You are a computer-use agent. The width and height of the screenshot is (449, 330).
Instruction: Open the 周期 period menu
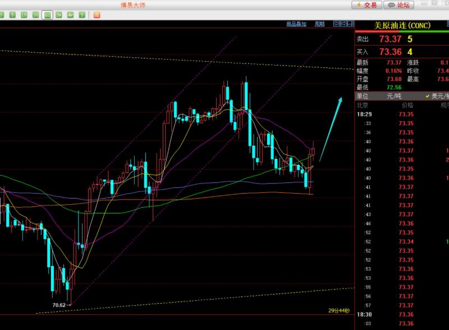(x=319, y=24)
